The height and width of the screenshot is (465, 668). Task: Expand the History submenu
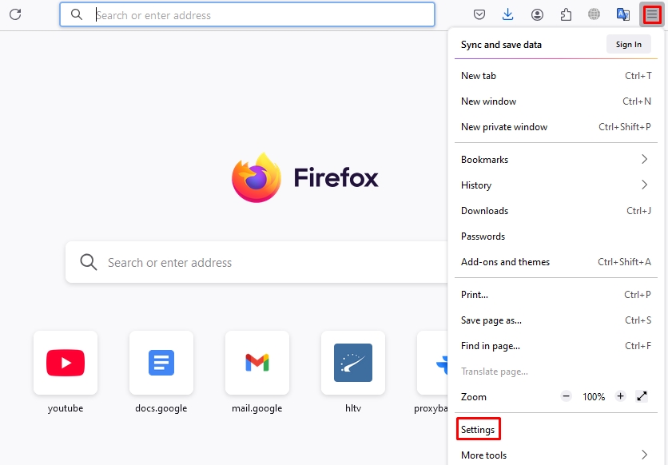pyautogui.click(x=556, y=185)
